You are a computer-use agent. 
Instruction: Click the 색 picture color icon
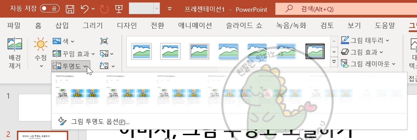[57, 41]
